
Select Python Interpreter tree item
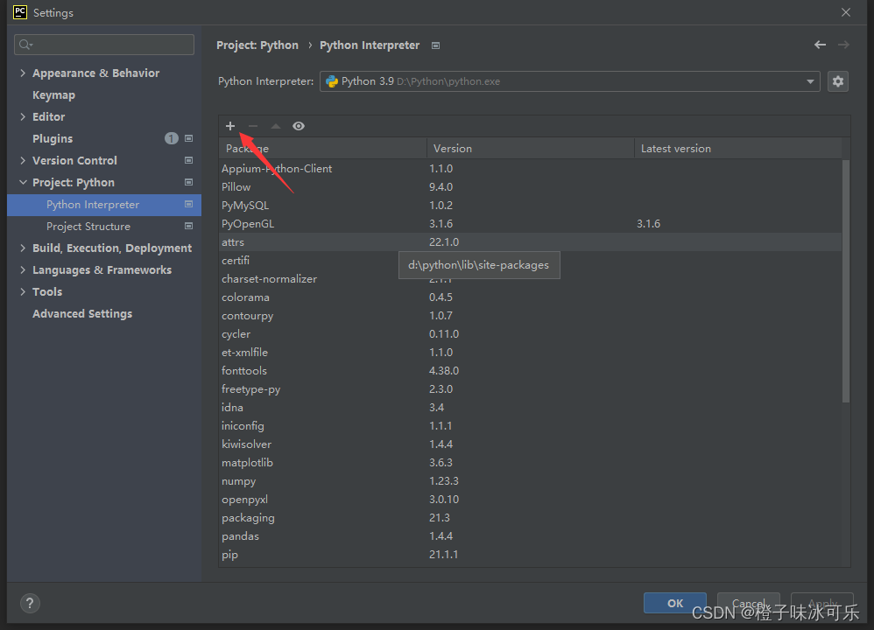click(104, 205)
